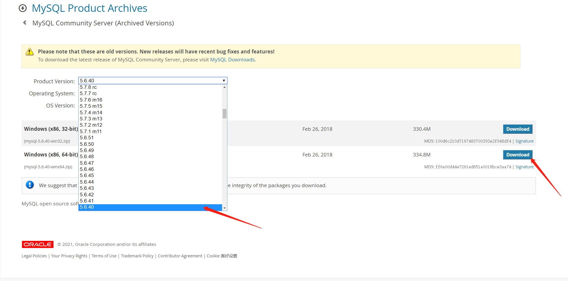The height and width of the screenshot is (281, 568).
Task: Open Your Privacy Rights footer link
Action: pyautogui.click(x=69, y=256)
